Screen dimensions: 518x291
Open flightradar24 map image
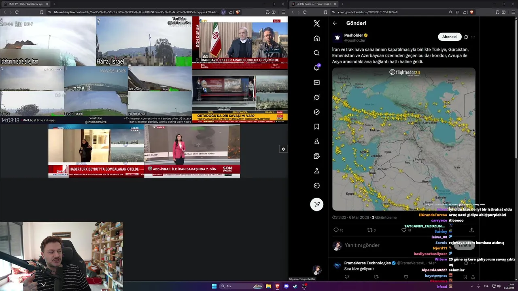[x=404, y=139]
